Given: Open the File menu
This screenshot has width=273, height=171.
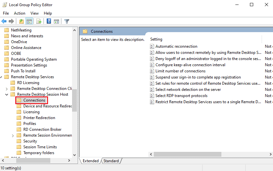Looking at the screenshot, I should tap(6, 13).
